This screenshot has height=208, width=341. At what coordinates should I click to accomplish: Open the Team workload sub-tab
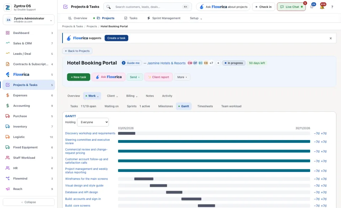point(231,106)
